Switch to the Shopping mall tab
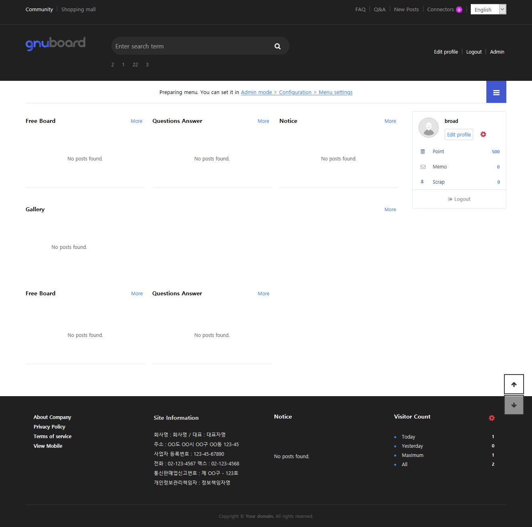The image size is (532, 527). click(x=78, y=10)
